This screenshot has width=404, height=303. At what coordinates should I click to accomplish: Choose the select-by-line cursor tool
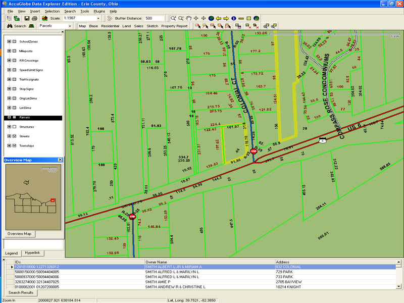205,26
